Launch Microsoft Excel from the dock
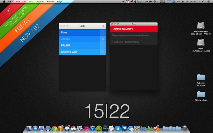Image resolution: width=213 pixels, height=133 pixels. coord(150,128)
